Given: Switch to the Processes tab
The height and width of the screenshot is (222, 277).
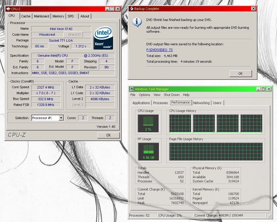Looking at the screenshot, I should point(160,103).
